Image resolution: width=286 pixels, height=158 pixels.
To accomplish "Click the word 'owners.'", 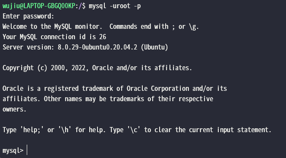I will click(x=14, y=109).
